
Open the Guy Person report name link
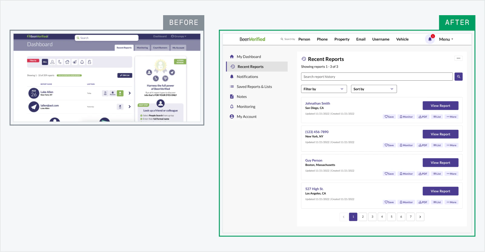click(314, 160)
